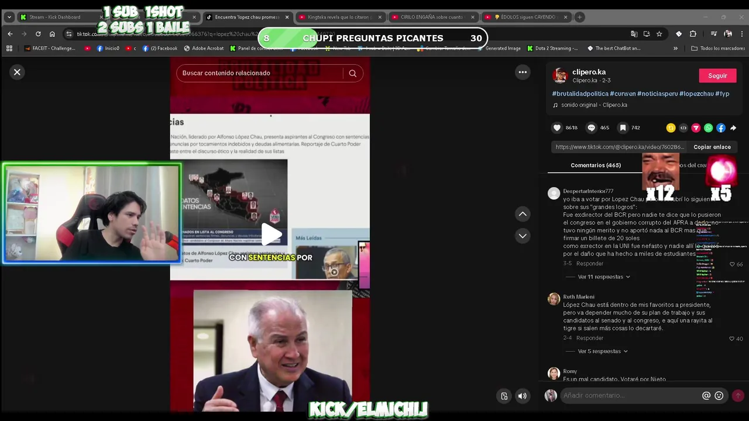This screenshot has width=749, height=421.
Task: Send to friends with pink arrow icon
Action: (x=696, y=127)
